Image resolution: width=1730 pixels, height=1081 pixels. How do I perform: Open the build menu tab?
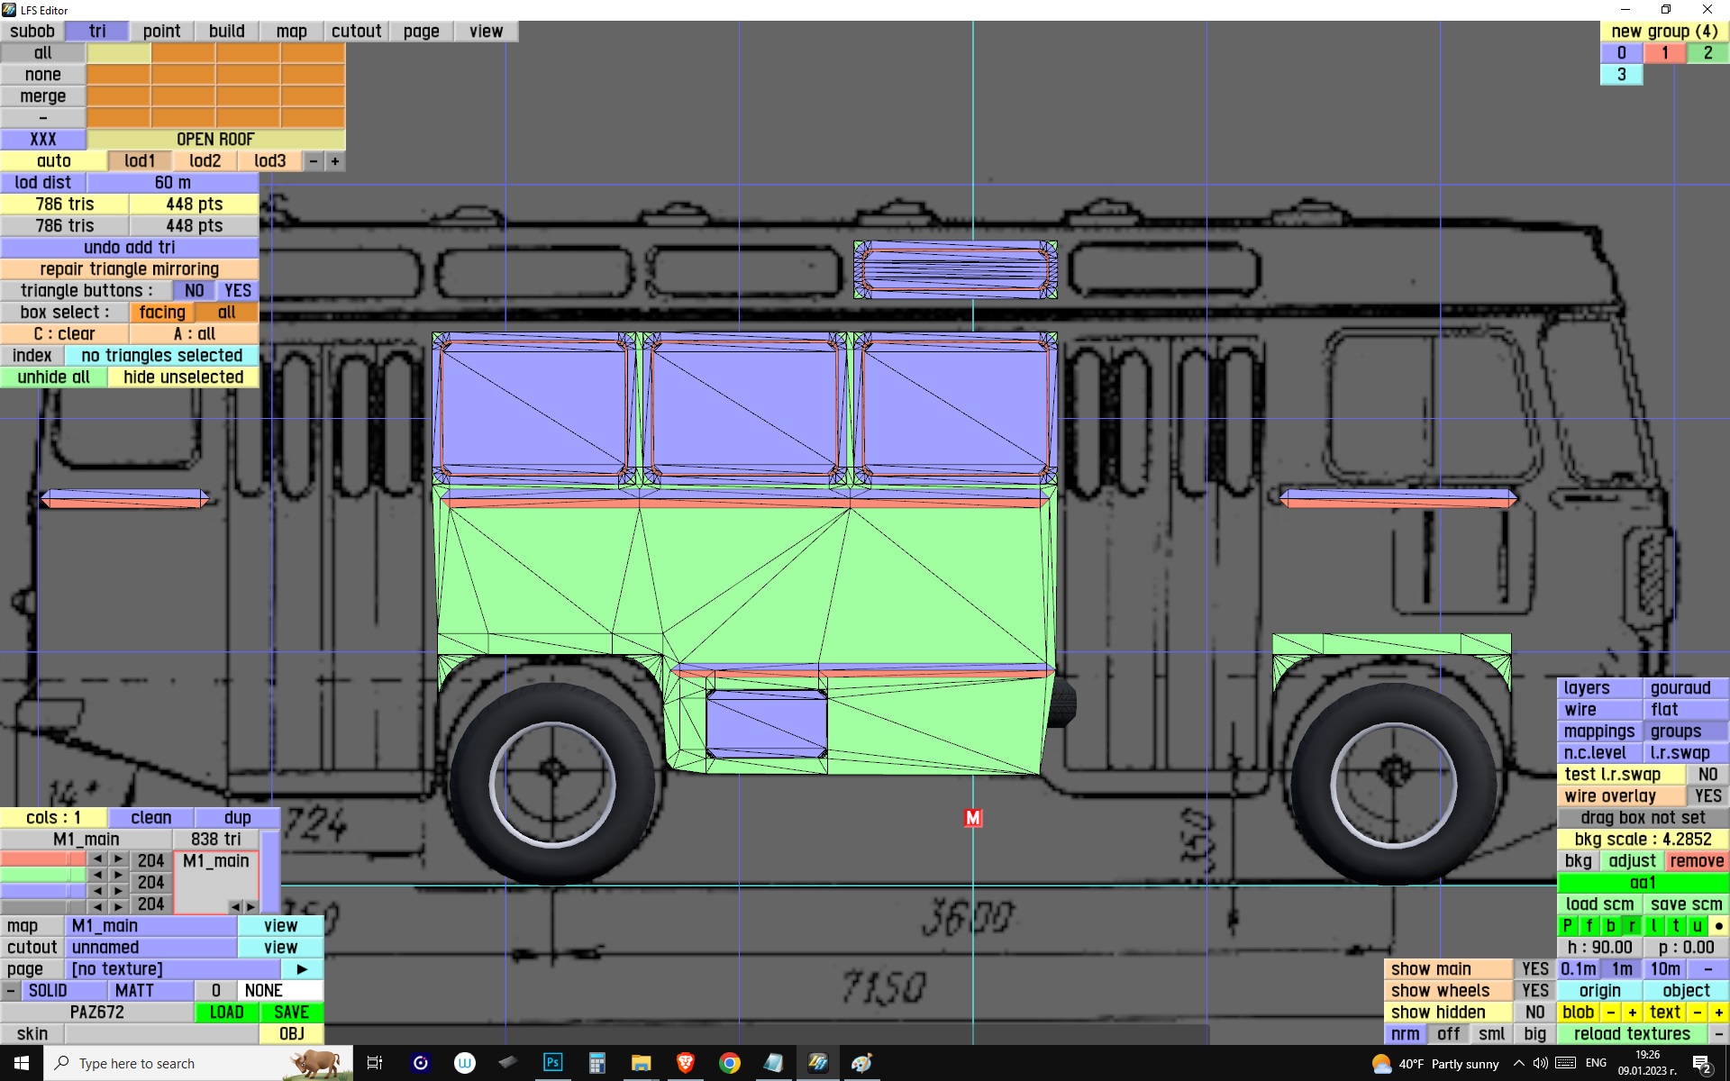pos(226,32)
